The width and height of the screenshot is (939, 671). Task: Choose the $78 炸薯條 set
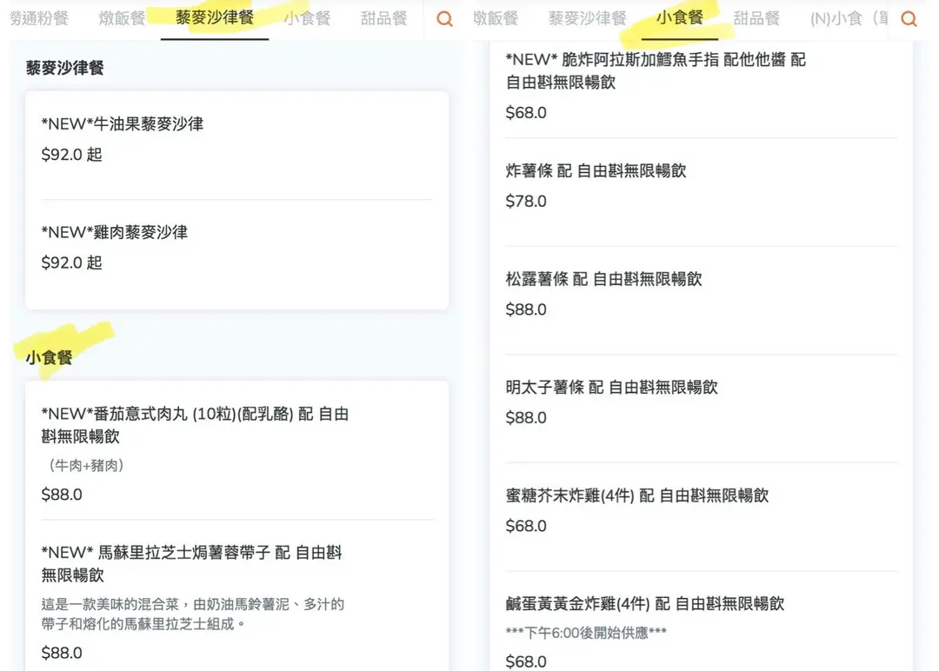click(701, 186)
